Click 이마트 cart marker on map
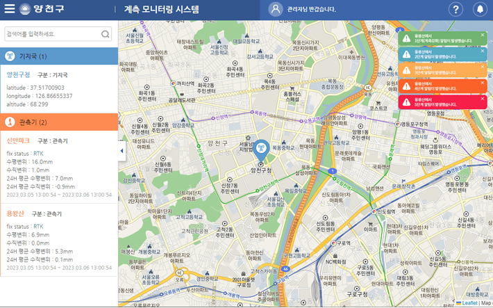493x308 pixels. point(370,225)
